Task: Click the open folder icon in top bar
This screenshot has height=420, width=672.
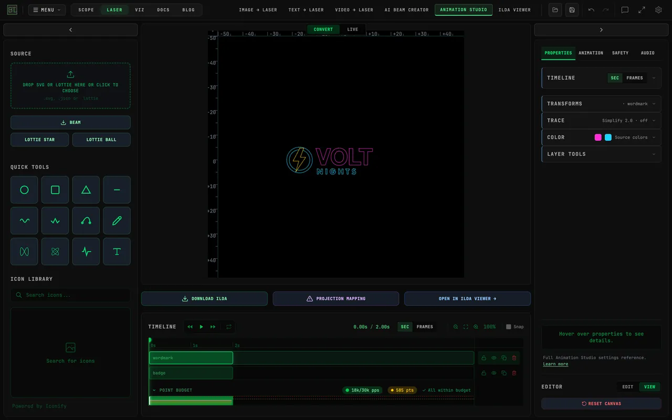Action: click(555, 10)
